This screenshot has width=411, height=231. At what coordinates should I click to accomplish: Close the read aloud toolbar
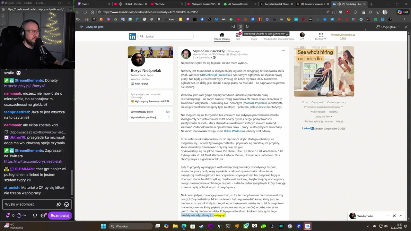[x=406, y=27]
